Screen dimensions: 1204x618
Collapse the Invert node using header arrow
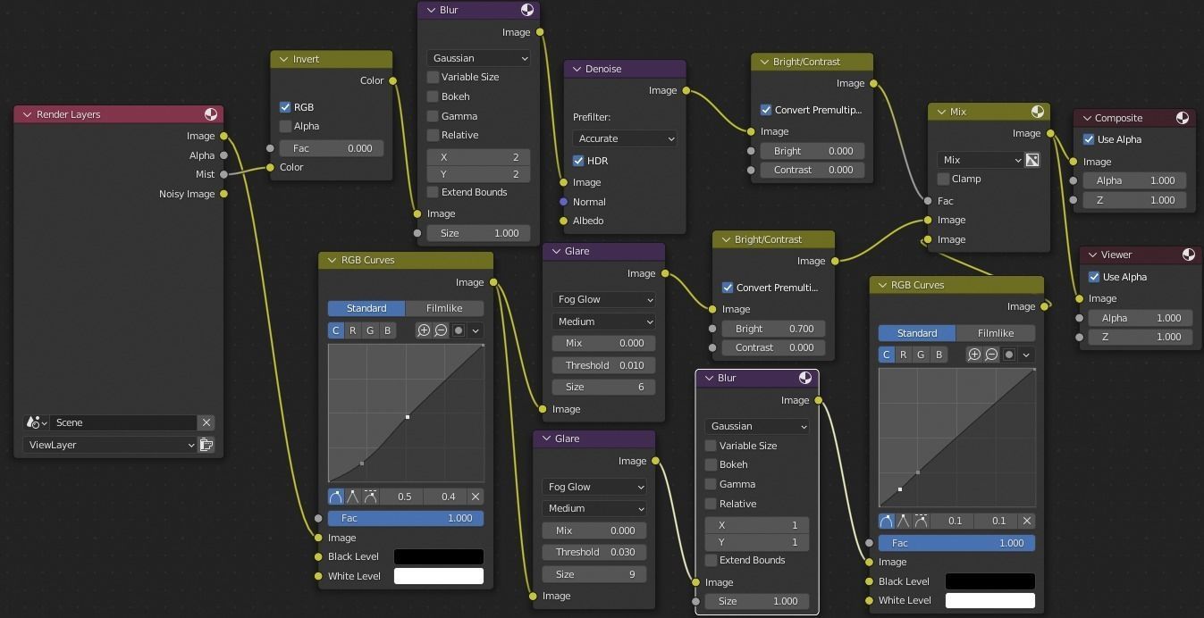tap(284, 59)
